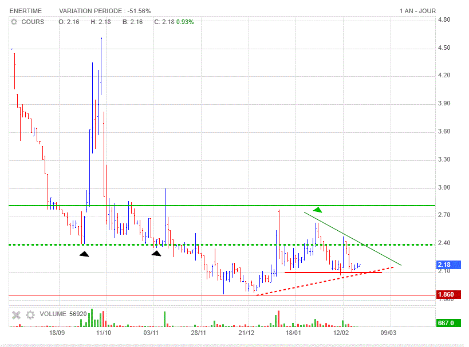
Task: Select the red 1.860 price level tag
Action: 446,295
